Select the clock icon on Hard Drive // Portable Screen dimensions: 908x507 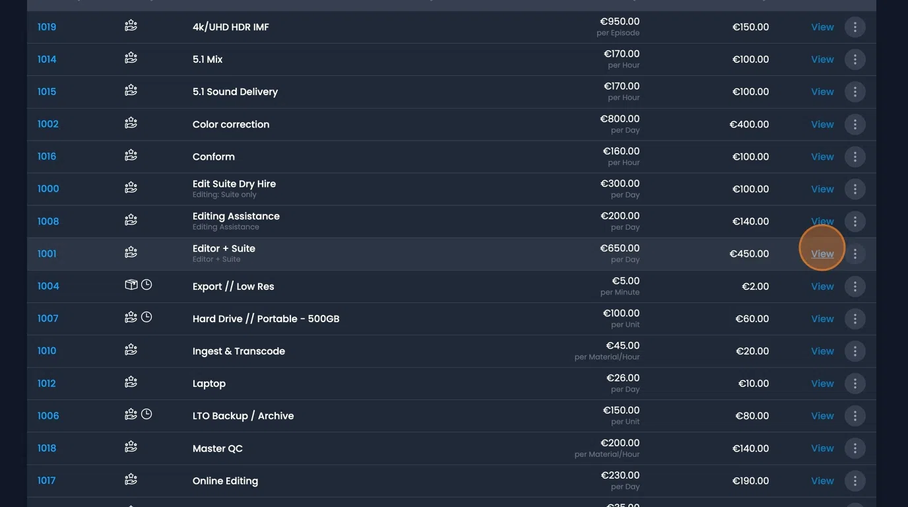pos(145,316)
